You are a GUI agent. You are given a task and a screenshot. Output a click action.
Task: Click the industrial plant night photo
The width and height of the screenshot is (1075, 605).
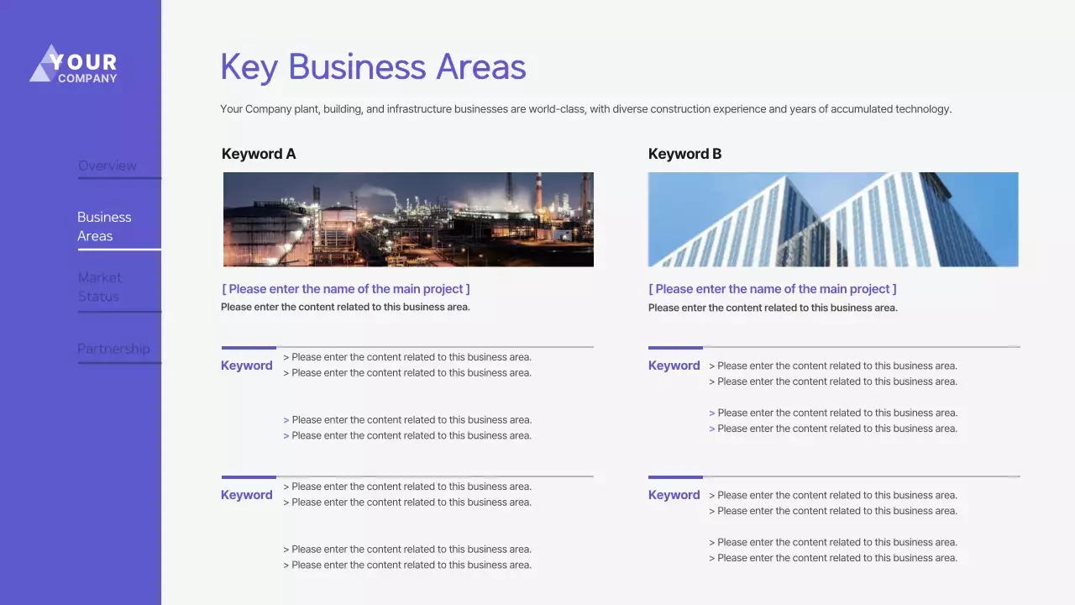[408, 219]
